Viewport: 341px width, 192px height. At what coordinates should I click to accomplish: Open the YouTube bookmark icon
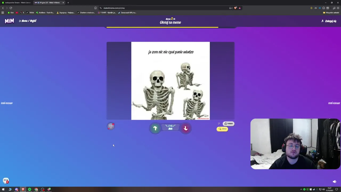17,13
